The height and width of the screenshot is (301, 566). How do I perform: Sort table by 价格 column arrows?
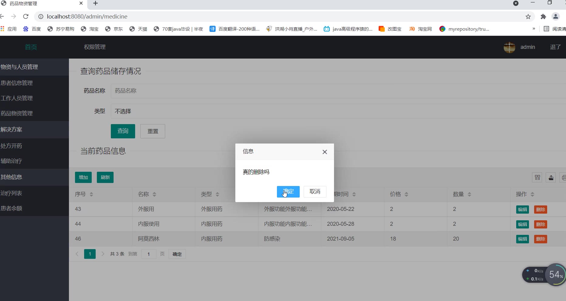pos(406,194)
